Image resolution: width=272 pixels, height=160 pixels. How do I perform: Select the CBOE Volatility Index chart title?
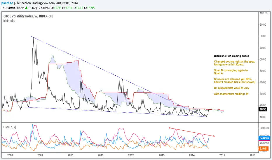coord(28,16)
